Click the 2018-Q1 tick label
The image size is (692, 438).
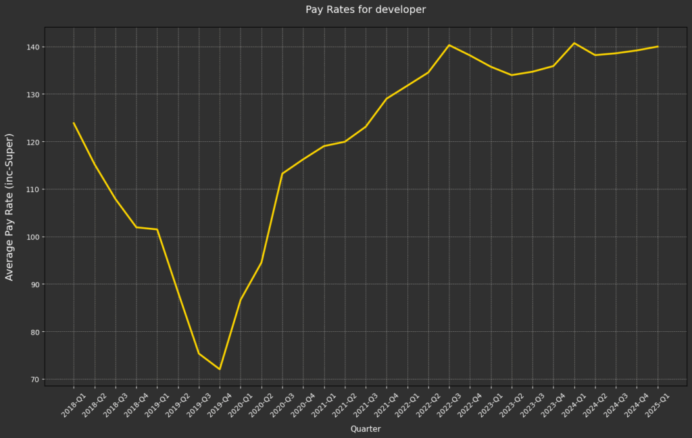click(x=73, y=406)
